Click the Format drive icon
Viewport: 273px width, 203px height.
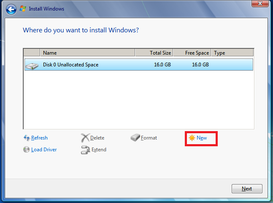click(x=135, y=137)
